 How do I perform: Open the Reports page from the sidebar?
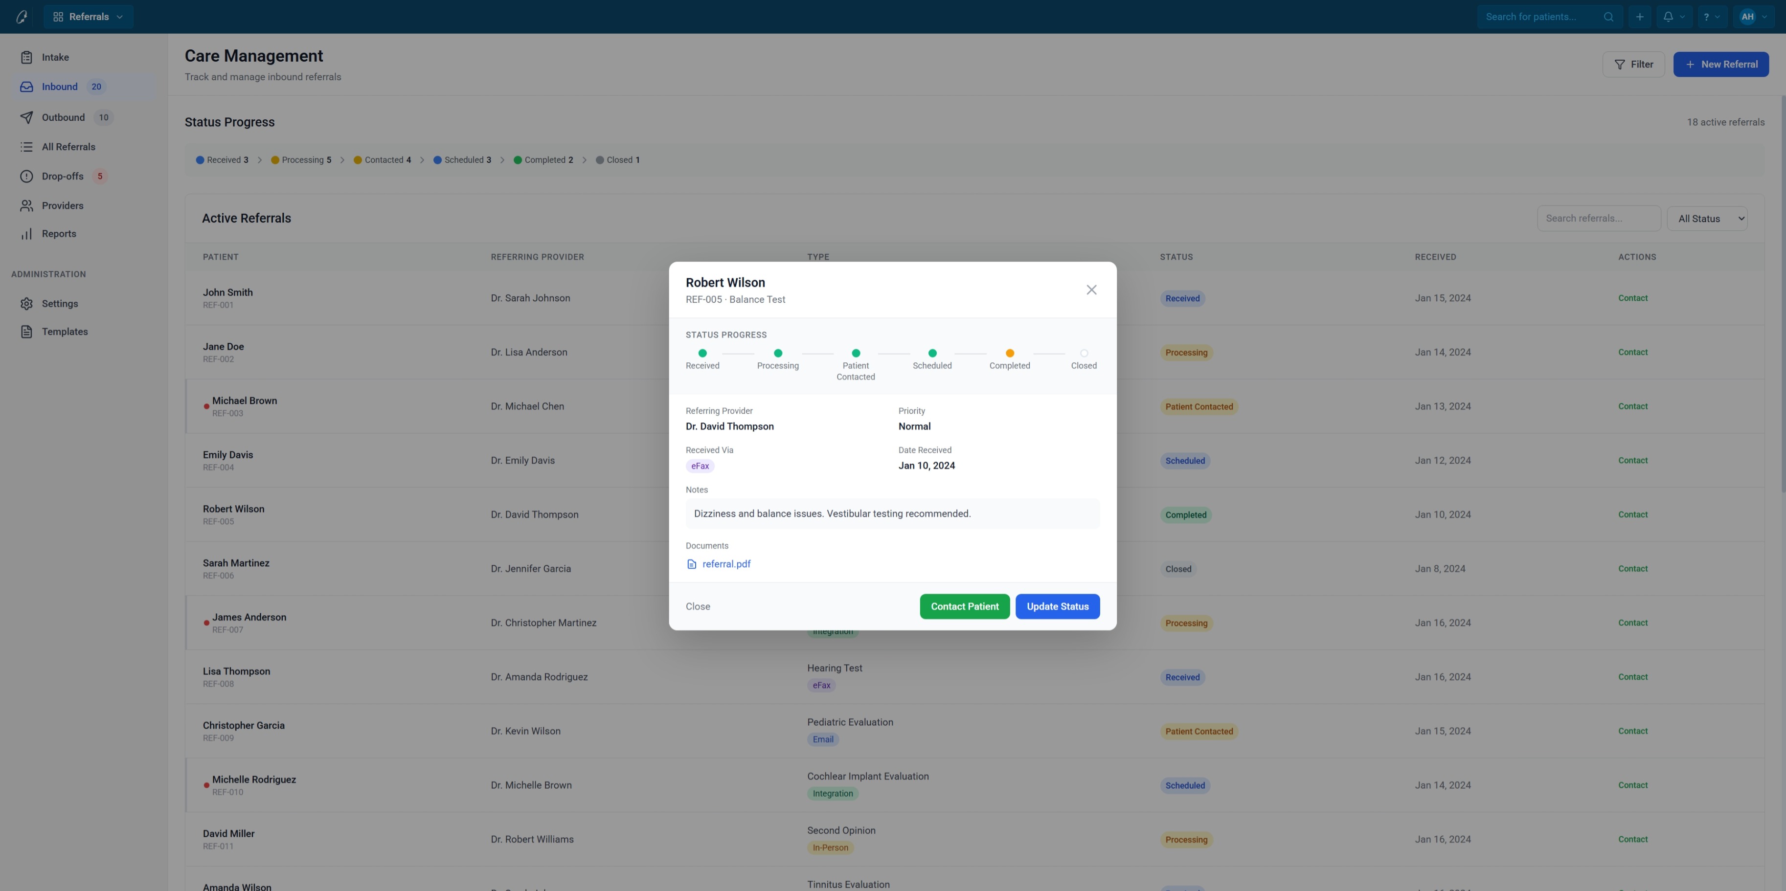83,234
